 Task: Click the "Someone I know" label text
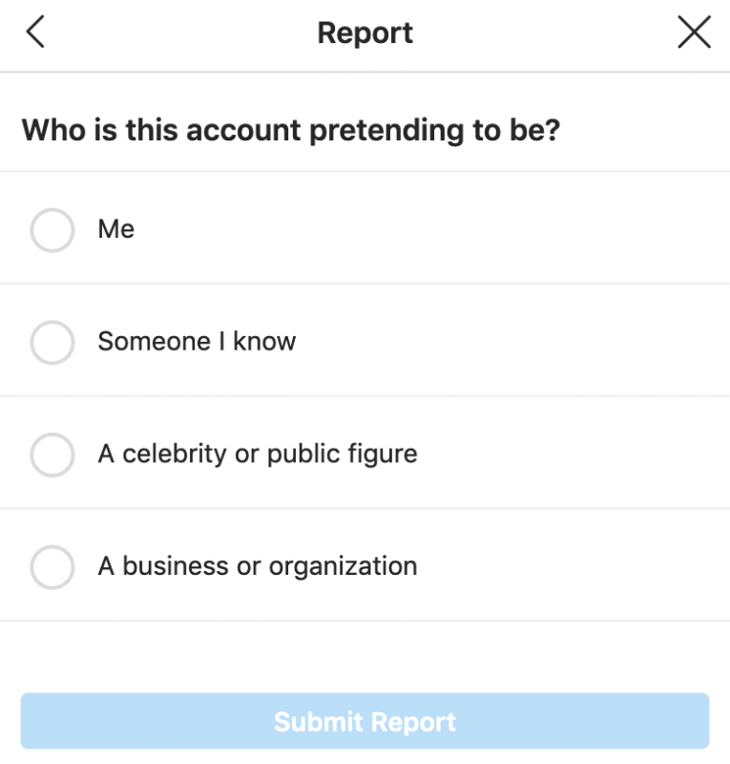point(197,342)
